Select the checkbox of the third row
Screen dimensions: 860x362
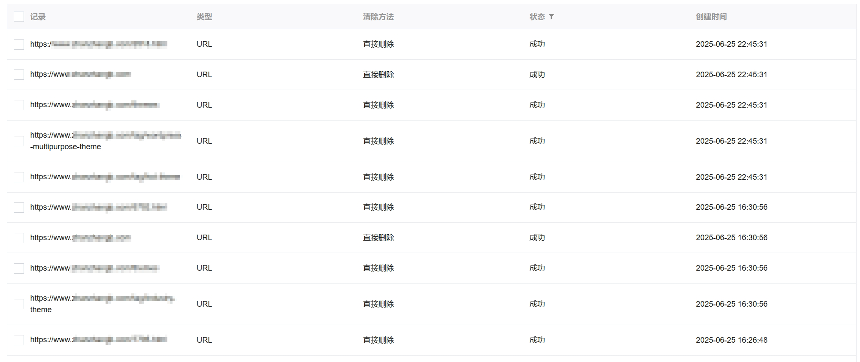coord(18,105)
